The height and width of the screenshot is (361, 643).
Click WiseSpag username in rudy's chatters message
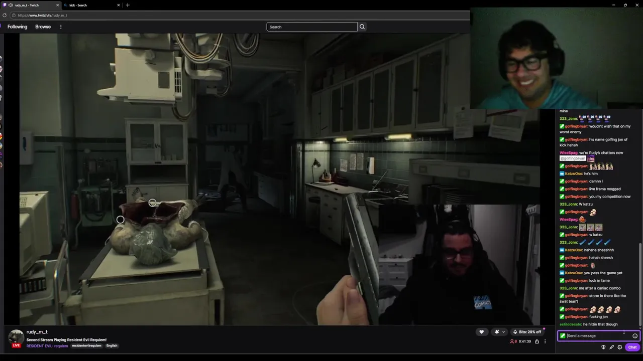pyautogui.click(x=569, y=152)
